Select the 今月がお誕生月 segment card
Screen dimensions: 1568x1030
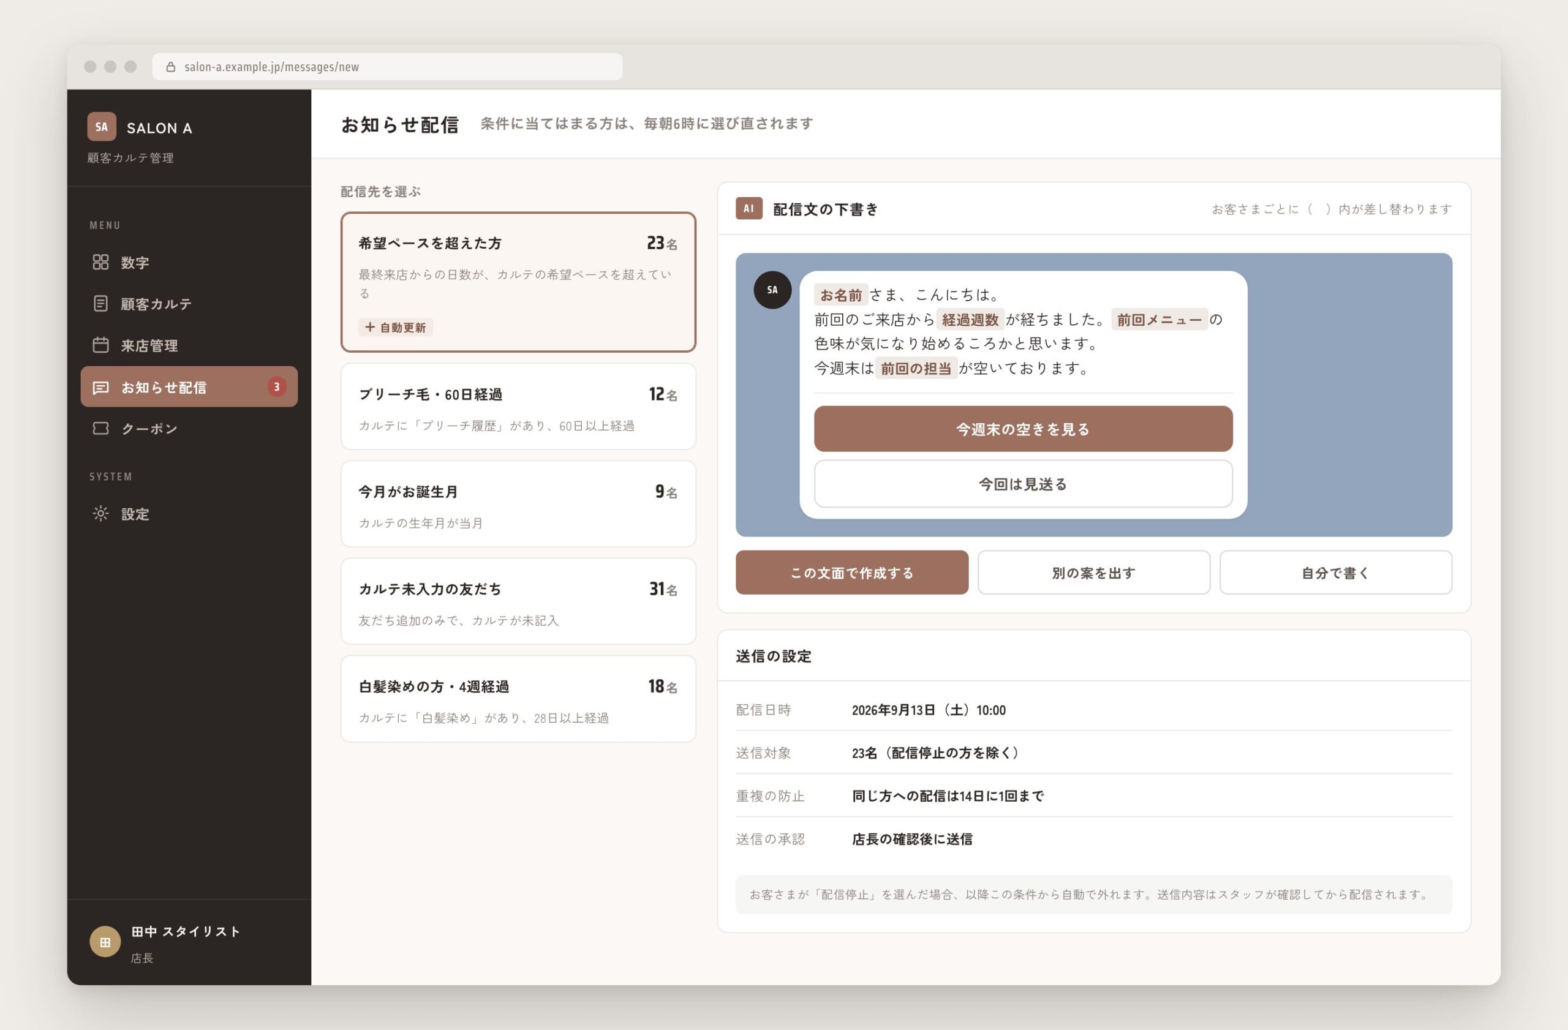pyautogui.click(x=518, y=504)
